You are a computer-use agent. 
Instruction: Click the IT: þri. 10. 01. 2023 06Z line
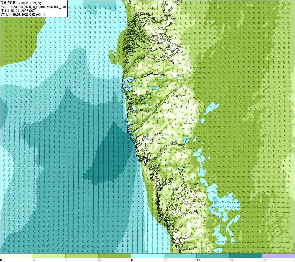click(x=18, y=11)
